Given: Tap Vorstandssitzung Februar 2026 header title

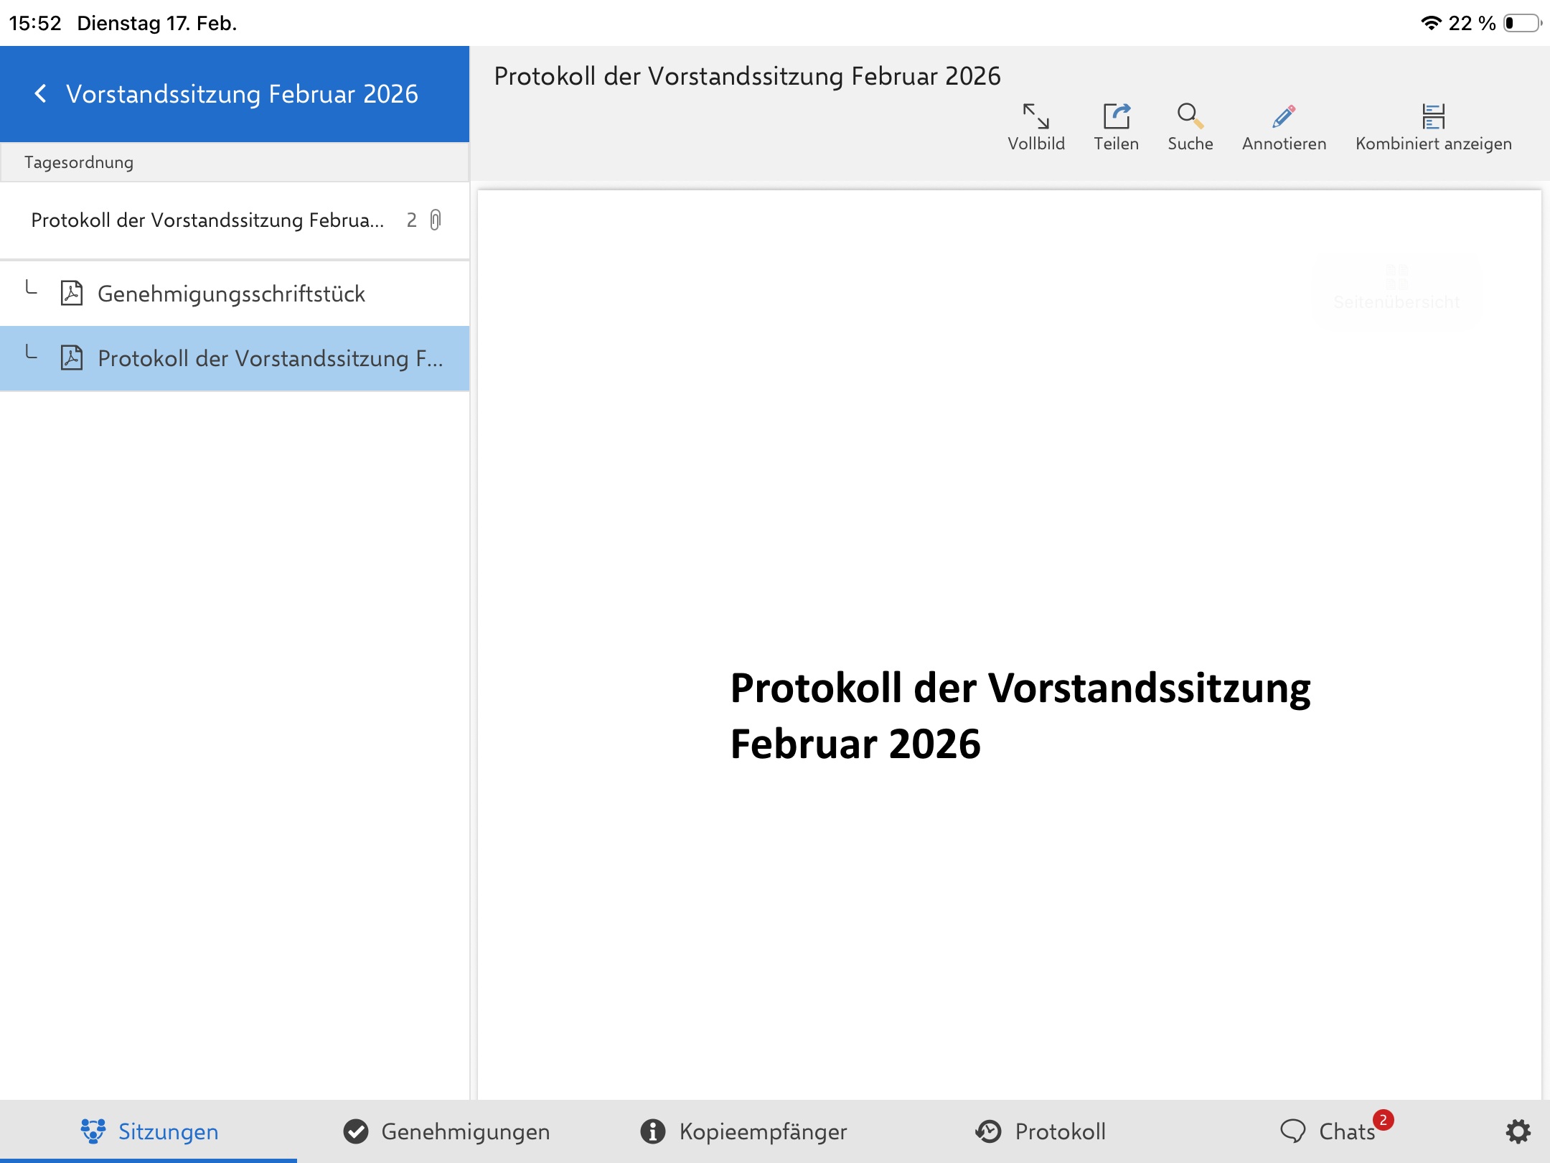Looking at the screenshot, I should coord(242,93).
